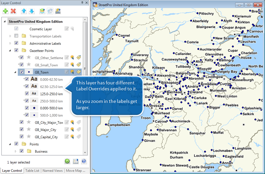Select the 250.0-500.0 km label override row

(x=51, y=101)
